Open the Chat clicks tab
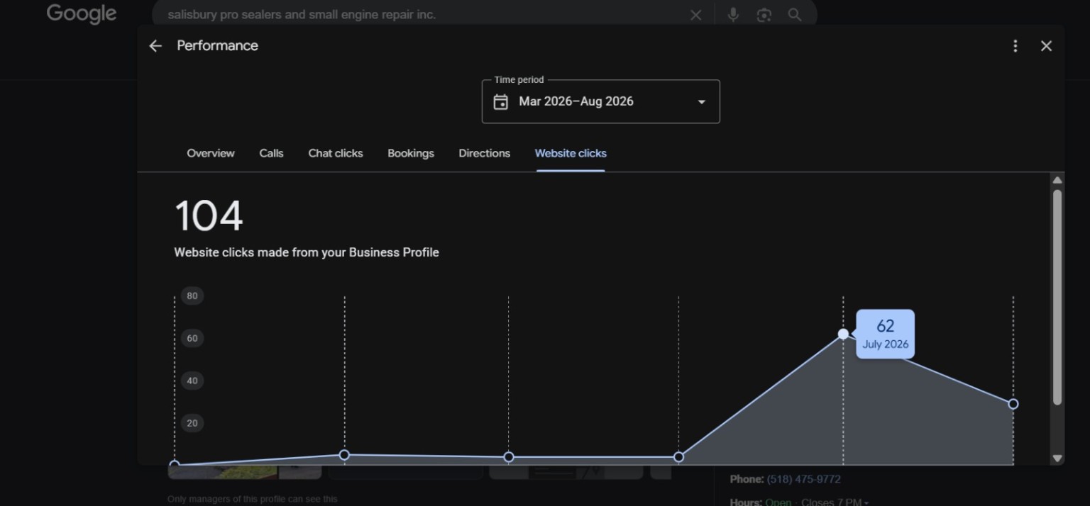1090x506 pixels. coord(336,153)
